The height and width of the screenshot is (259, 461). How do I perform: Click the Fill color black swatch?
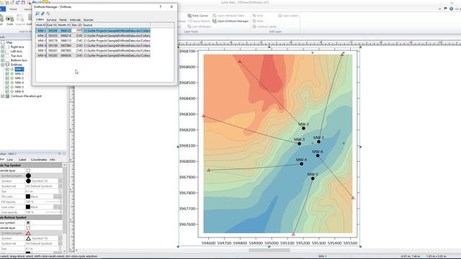(x=28, y=196)
